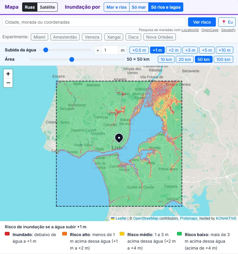Screen dimensions: 238x254
Task: Click the orange Risco alto legend swatch
Action: click(65, 234)
